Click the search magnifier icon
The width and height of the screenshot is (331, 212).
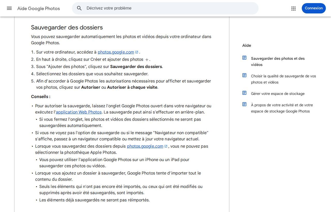pyautogui.click(x=79, y=8)
